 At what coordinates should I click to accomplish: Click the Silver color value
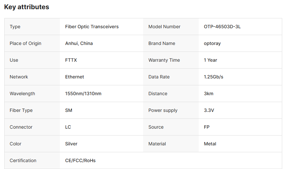[x=71, y=144]
